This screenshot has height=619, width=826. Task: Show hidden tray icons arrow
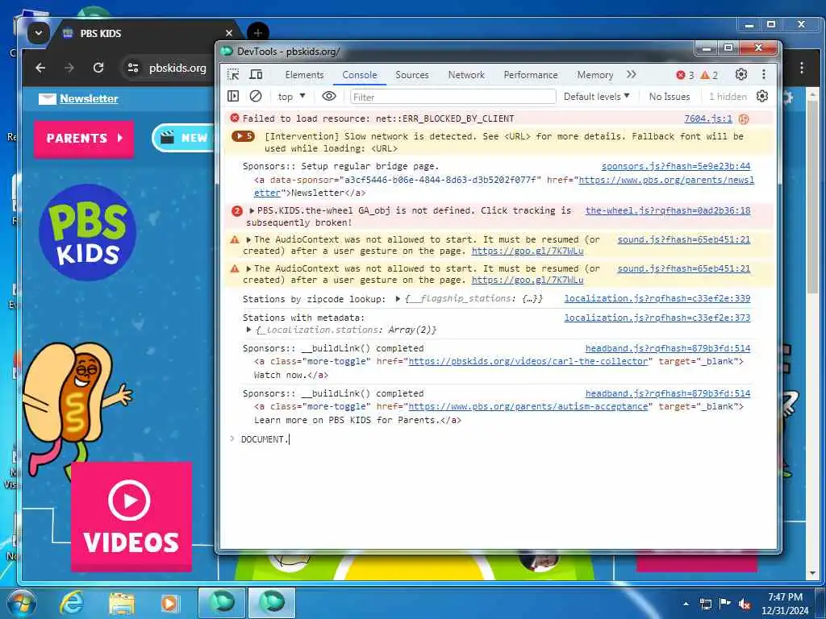686,604
